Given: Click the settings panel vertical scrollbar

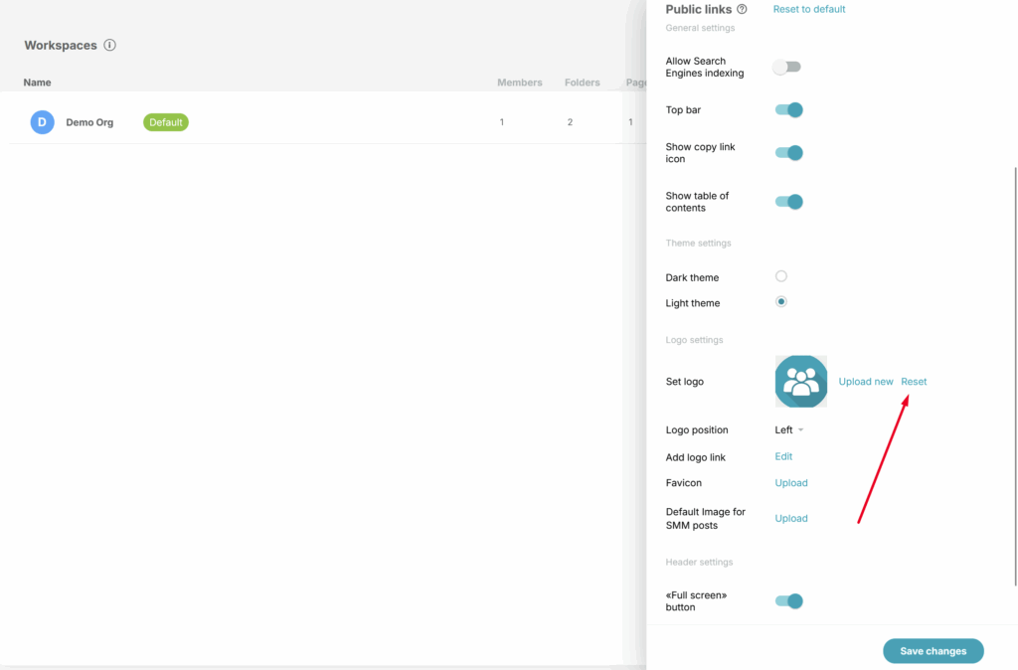Looking at the screenshot, I should click(1014, 376).
